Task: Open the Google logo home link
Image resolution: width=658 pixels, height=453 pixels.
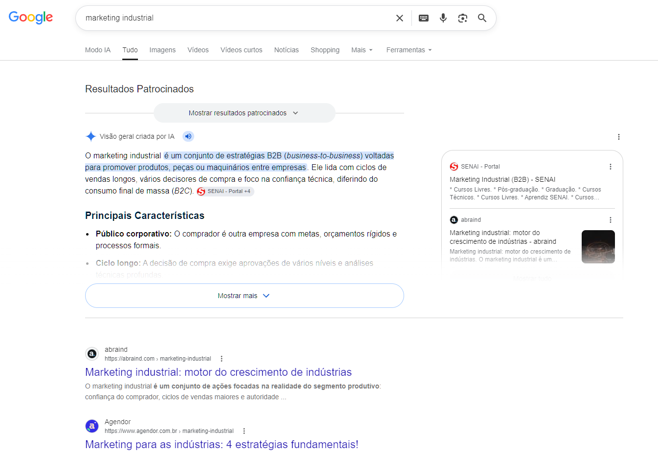Action: [x=31, y=18]
